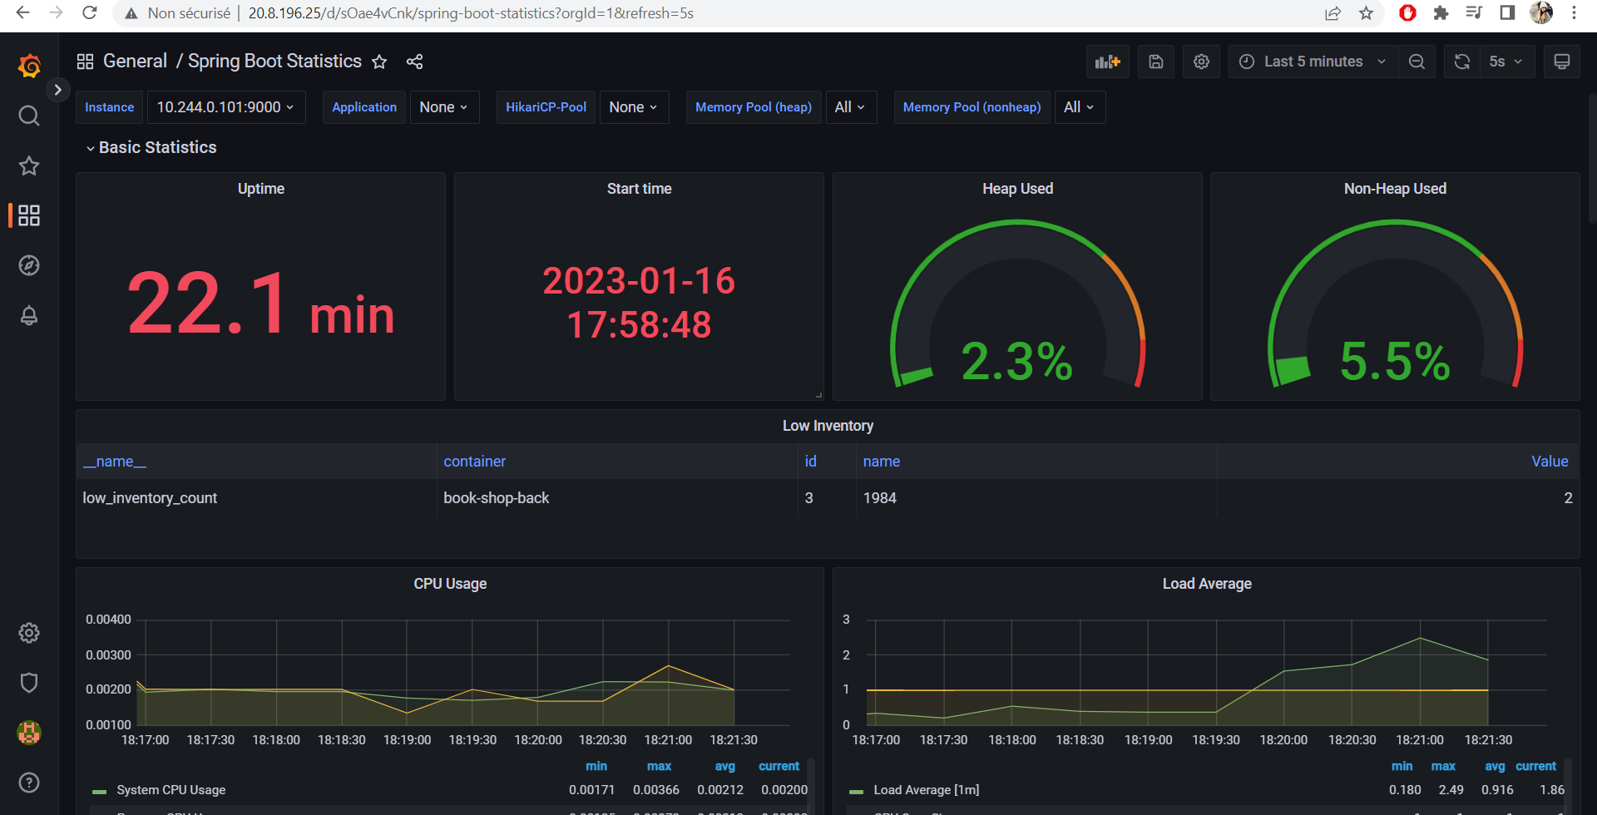Open the search dashboards icon
The image size is (1597, 815).
tap(29, 116)
